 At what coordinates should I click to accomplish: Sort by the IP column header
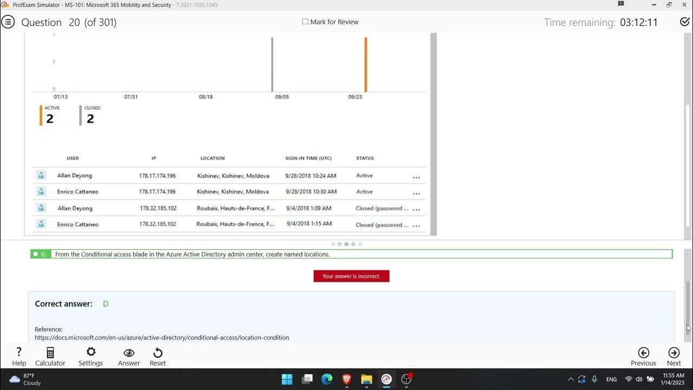pos(154,158)
